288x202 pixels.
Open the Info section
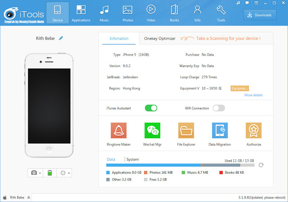tap(198, 13)
